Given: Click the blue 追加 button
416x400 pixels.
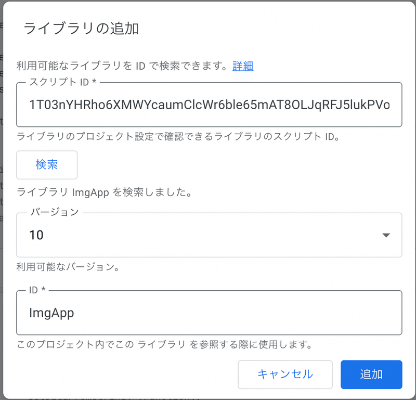Looking at the screenshot, I should coord(371,375).
